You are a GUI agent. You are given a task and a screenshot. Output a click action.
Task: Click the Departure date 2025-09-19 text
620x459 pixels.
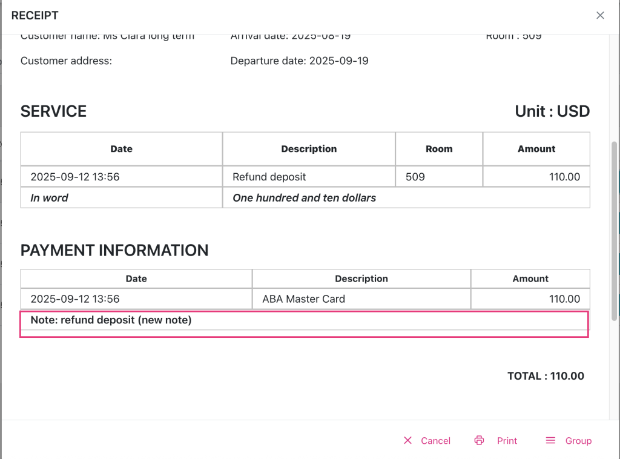[x=299, y=61]
